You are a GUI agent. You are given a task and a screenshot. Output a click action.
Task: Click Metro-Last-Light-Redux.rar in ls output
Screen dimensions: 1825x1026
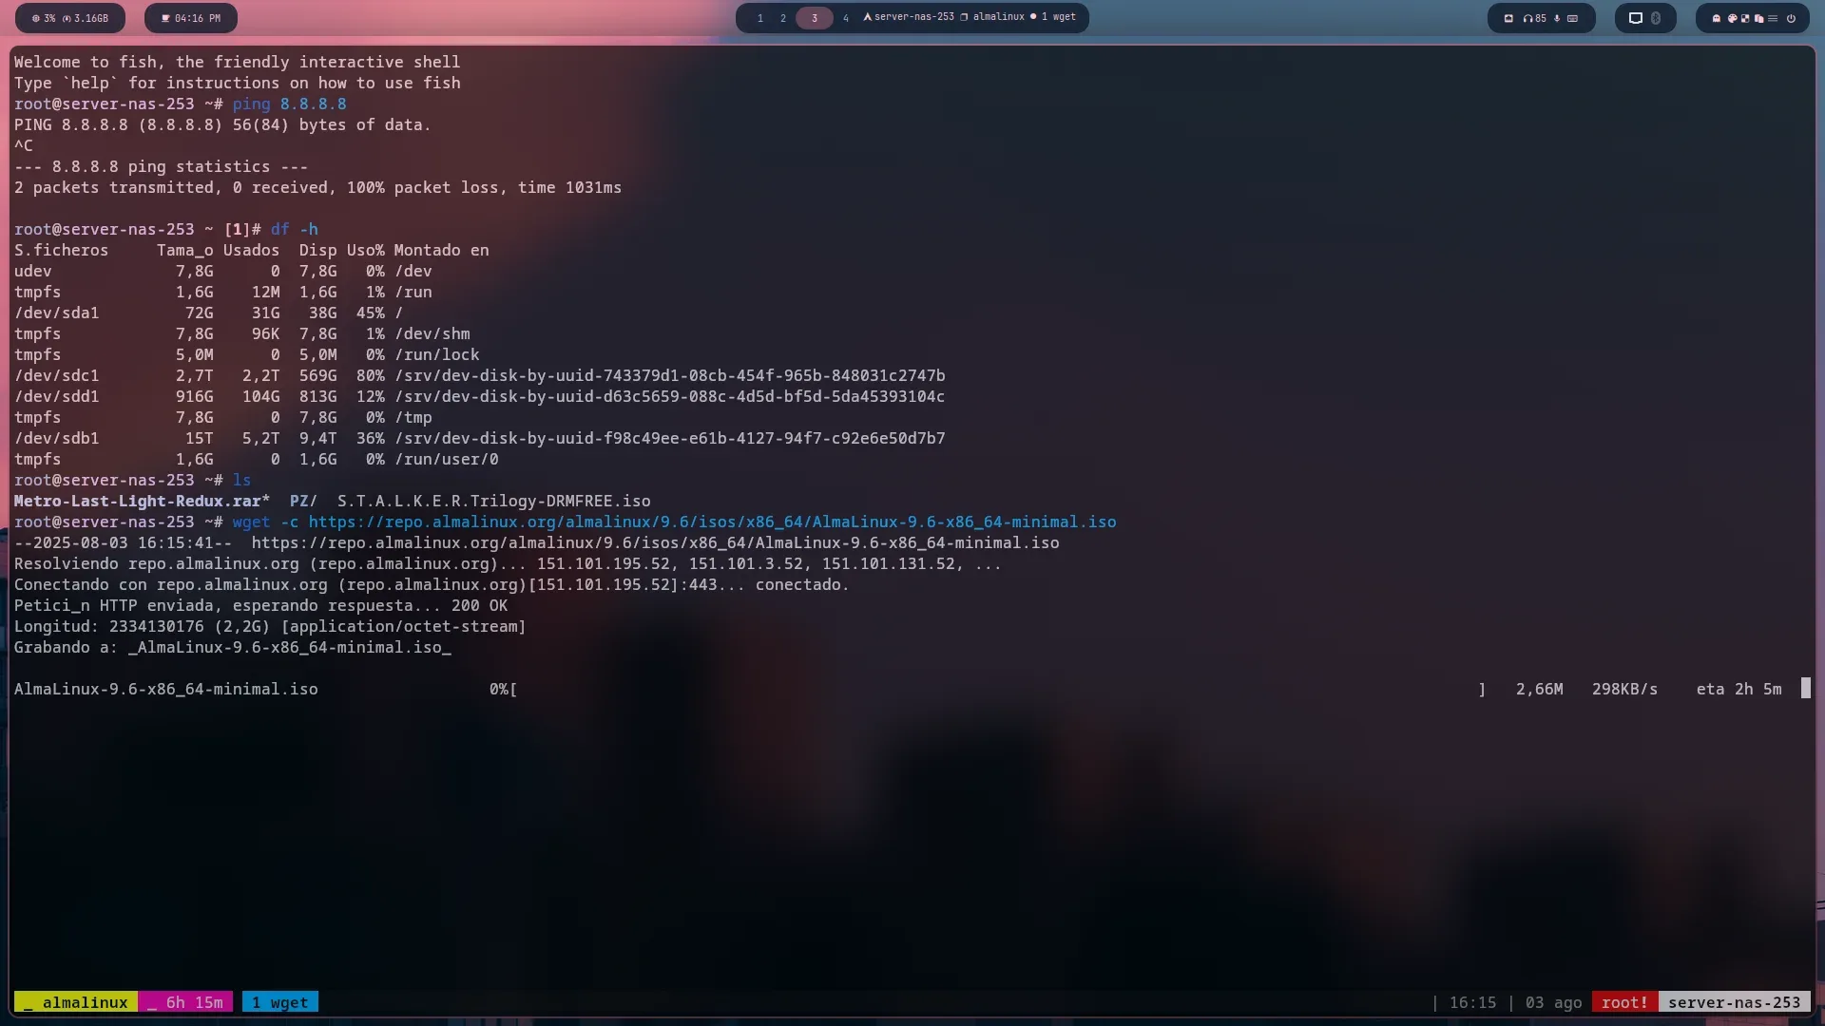(x=137, y=501)
